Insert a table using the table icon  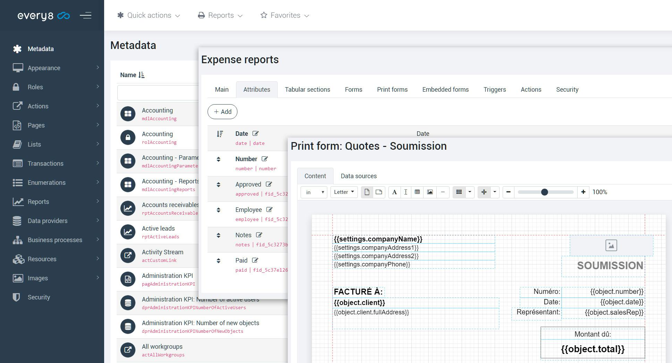click(x=417, y=192)
